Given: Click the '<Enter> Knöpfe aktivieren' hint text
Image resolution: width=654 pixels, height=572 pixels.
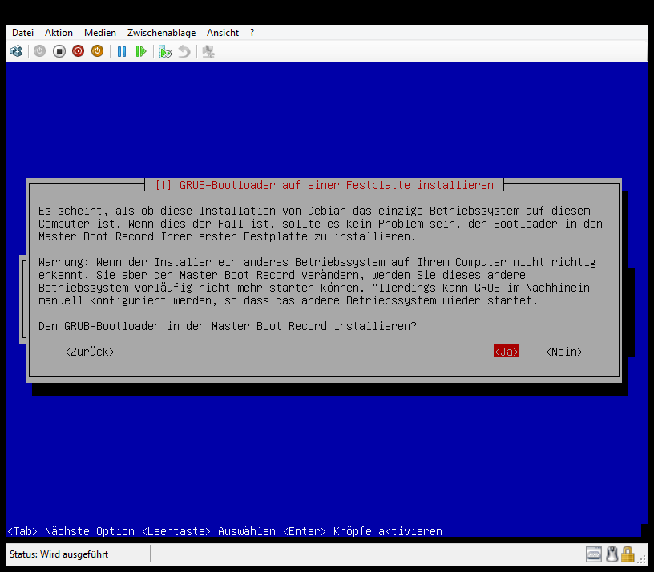Looking at the screenshot, I should 362,531.
